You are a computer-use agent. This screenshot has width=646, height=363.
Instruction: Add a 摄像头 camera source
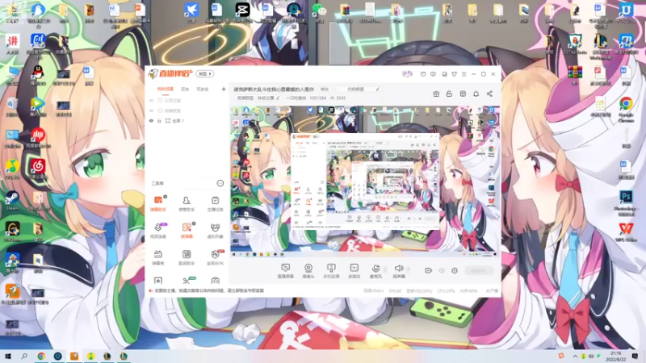tap(308, 271)
